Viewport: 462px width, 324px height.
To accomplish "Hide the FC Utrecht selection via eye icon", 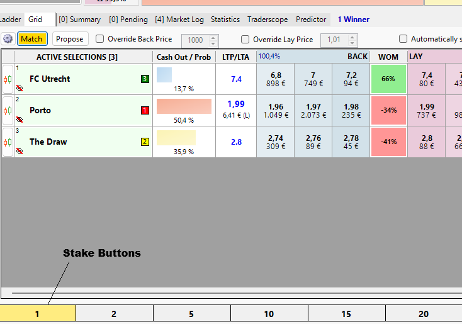I will point(19,87).
